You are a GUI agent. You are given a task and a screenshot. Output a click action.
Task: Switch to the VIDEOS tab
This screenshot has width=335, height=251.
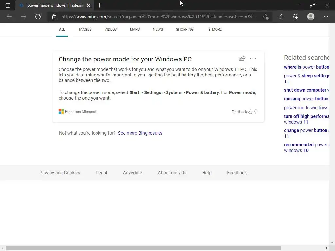point(111,29)
